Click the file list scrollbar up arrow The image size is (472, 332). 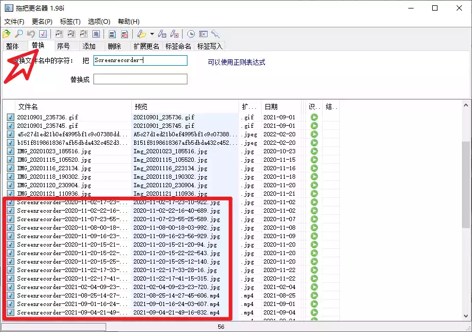coord(466,105)
